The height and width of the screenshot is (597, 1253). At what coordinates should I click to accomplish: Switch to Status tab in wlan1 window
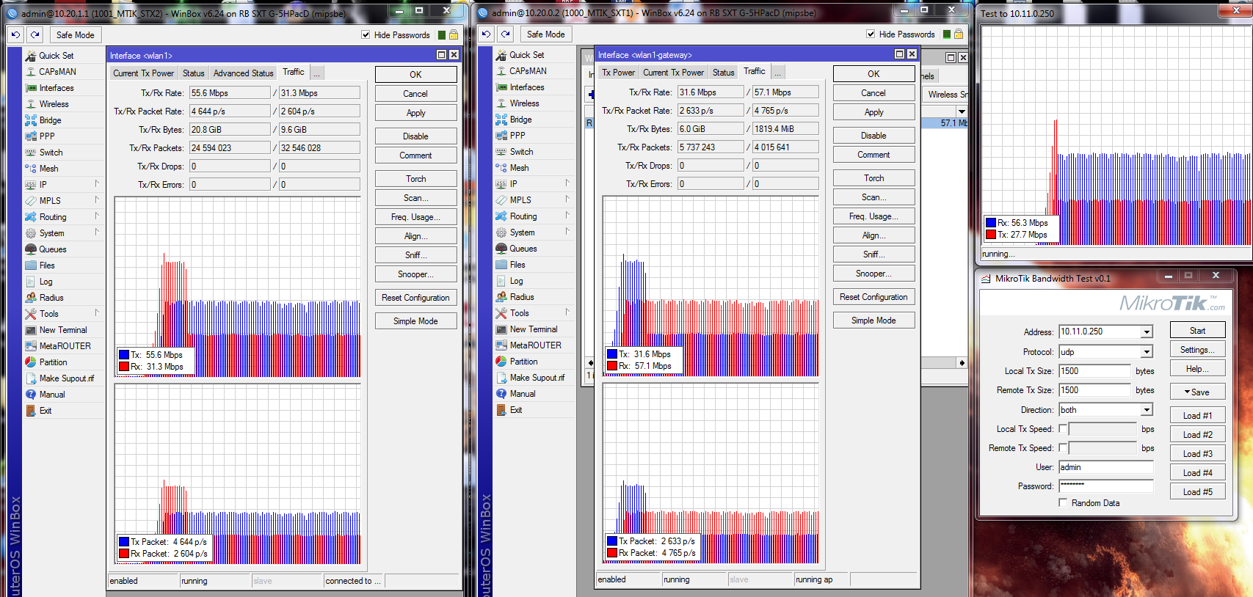point(194,73)
